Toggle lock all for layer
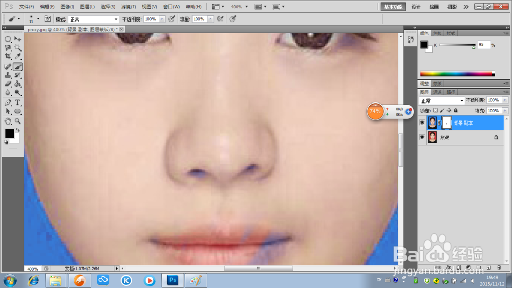The image size is (512, 288). (456, 111)
